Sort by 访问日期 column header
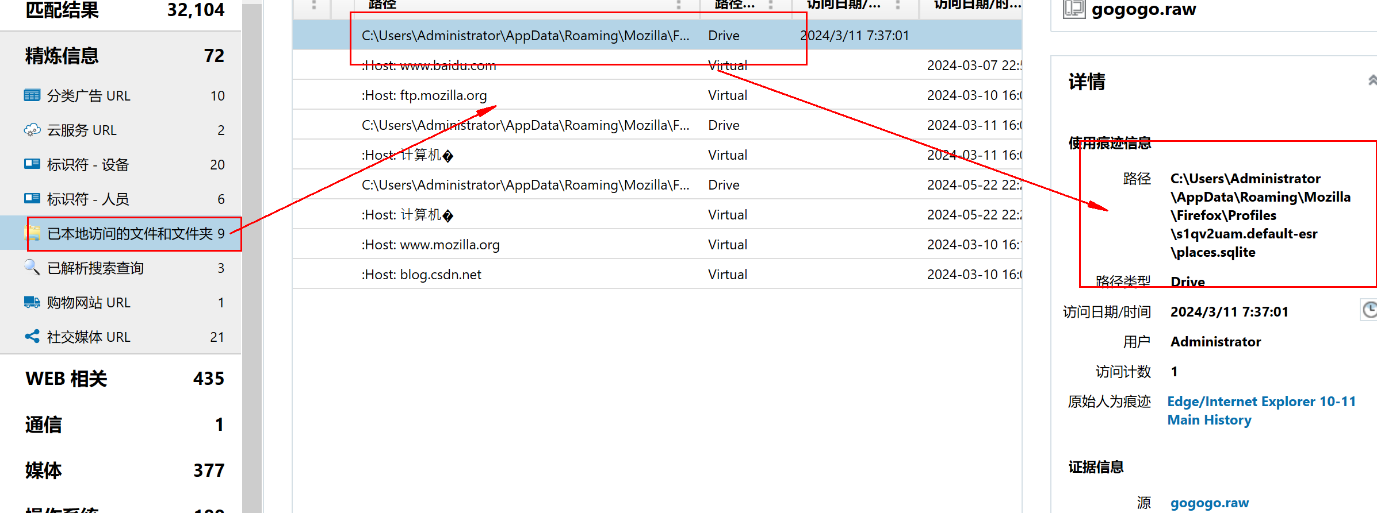Viewport: 1377px width, 513px height. [844, 5]
